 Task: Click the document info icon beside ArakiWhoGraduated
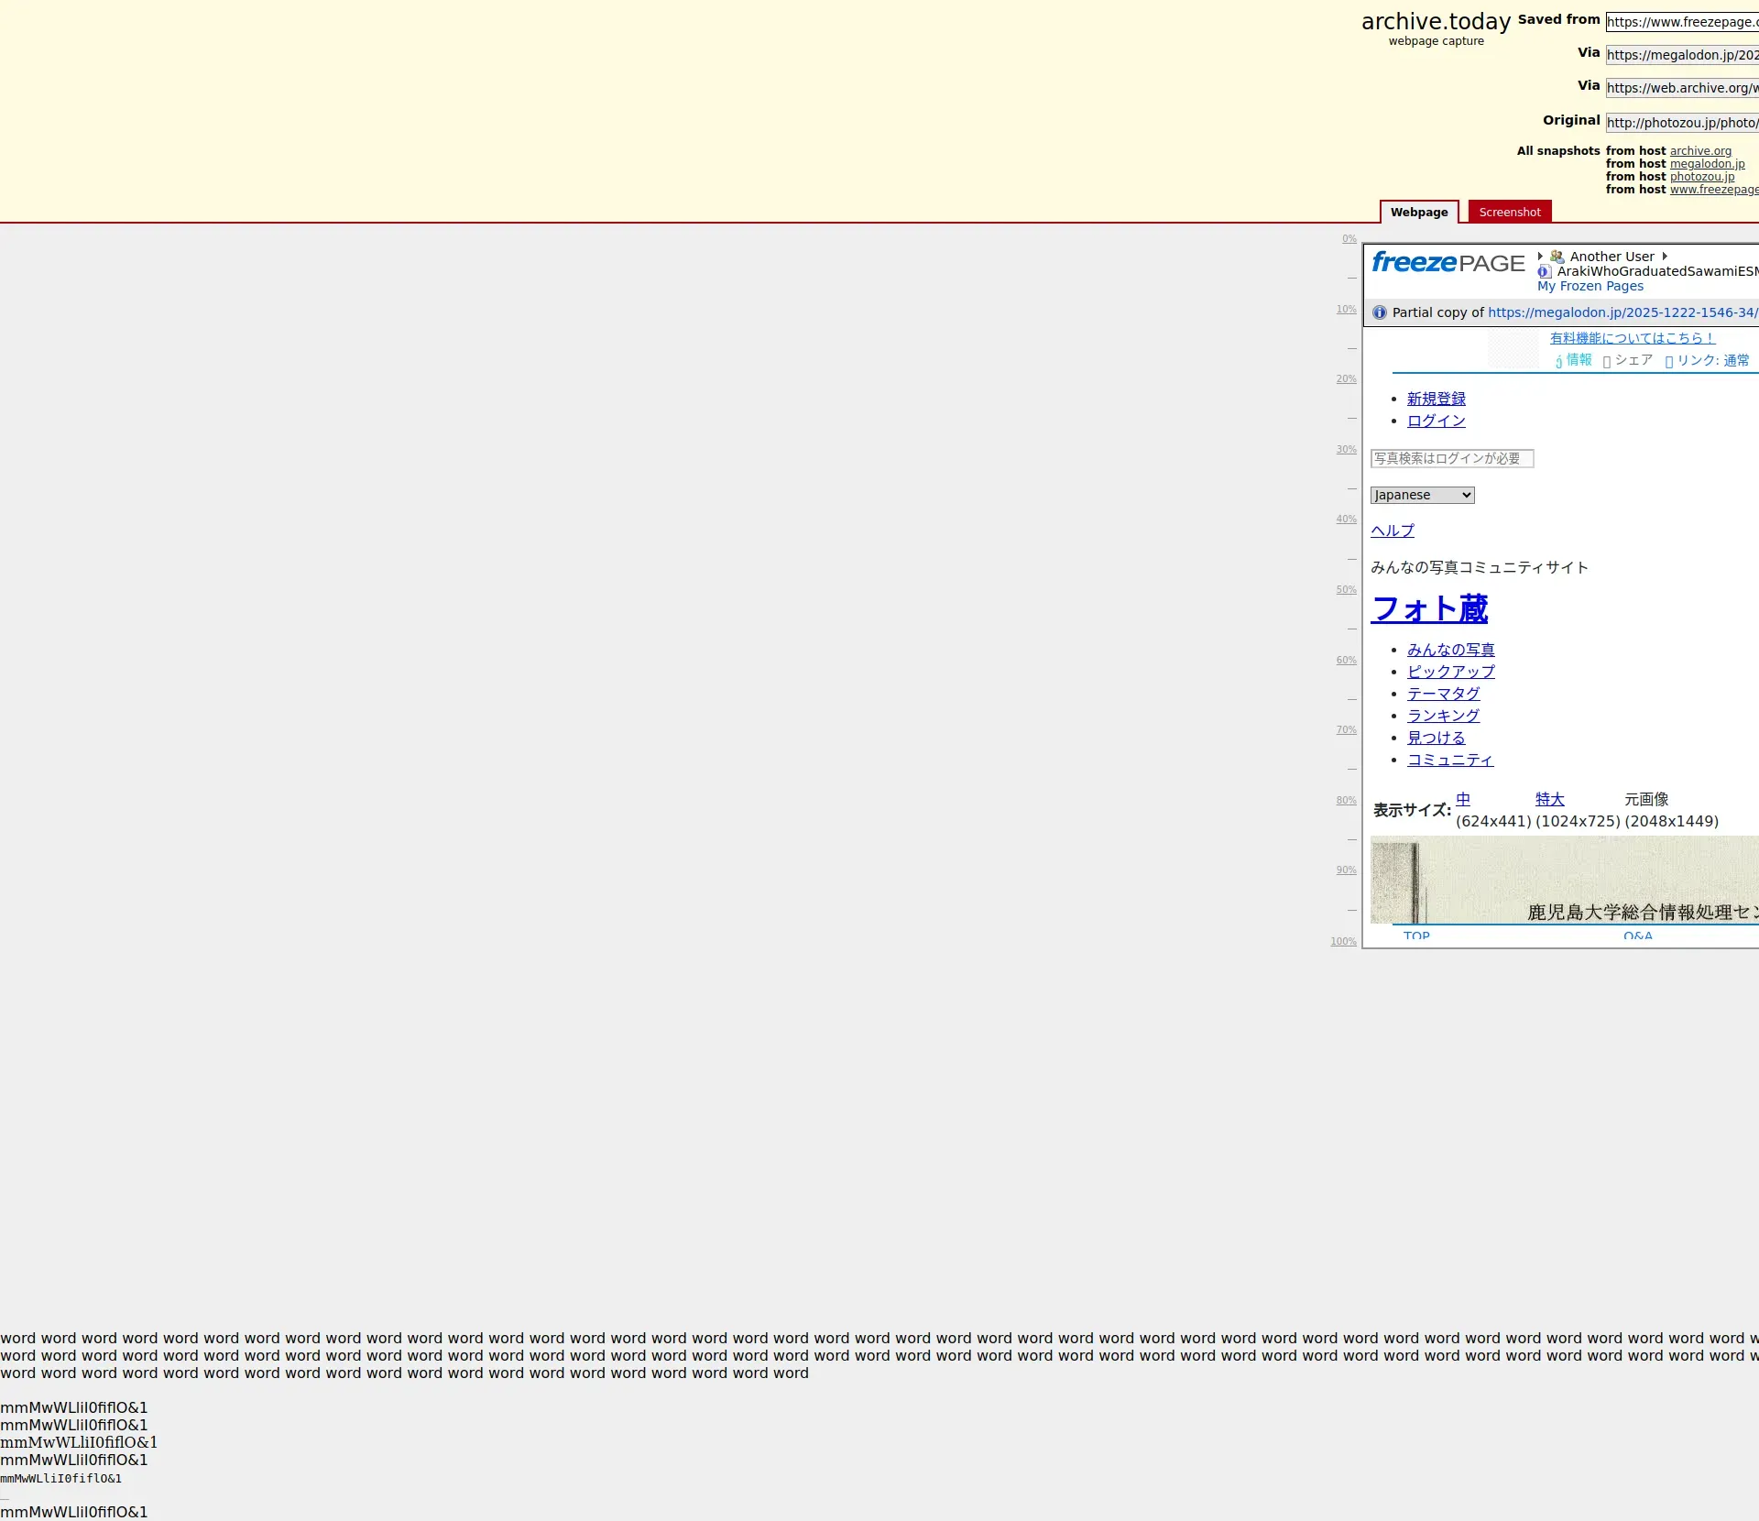pos(1545,271)
